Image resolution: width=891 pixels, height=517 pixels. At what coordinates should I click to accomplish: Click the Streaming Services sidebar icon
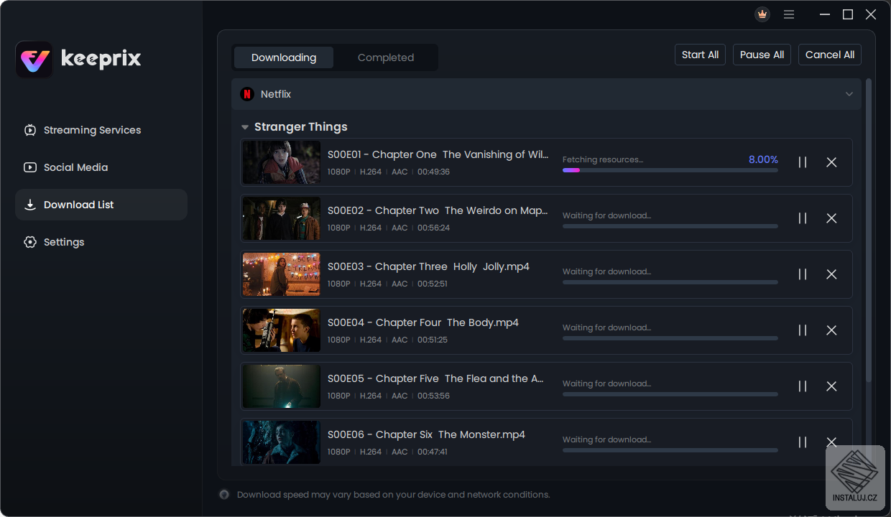30,130
